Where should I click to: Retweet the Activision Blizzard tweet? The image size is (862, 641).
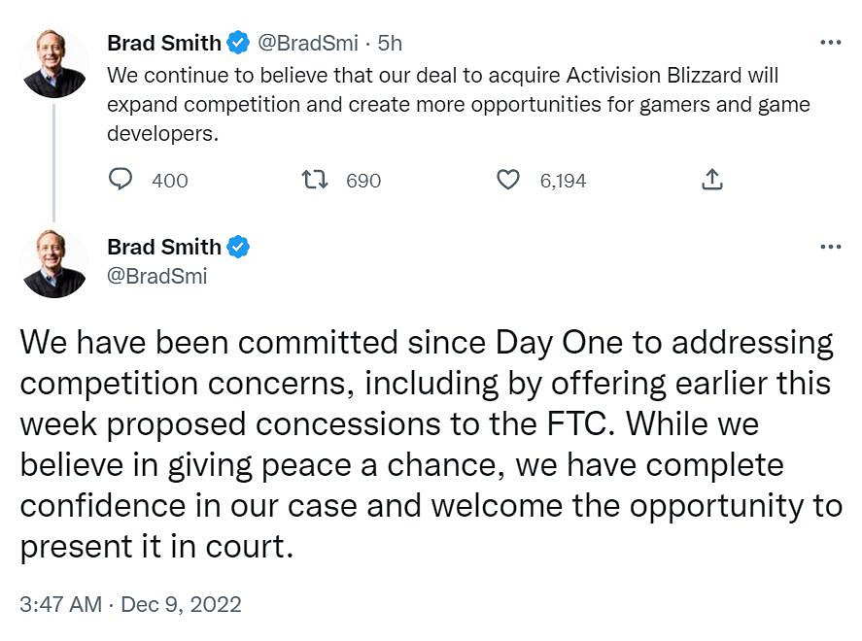[x=314, y=180]
